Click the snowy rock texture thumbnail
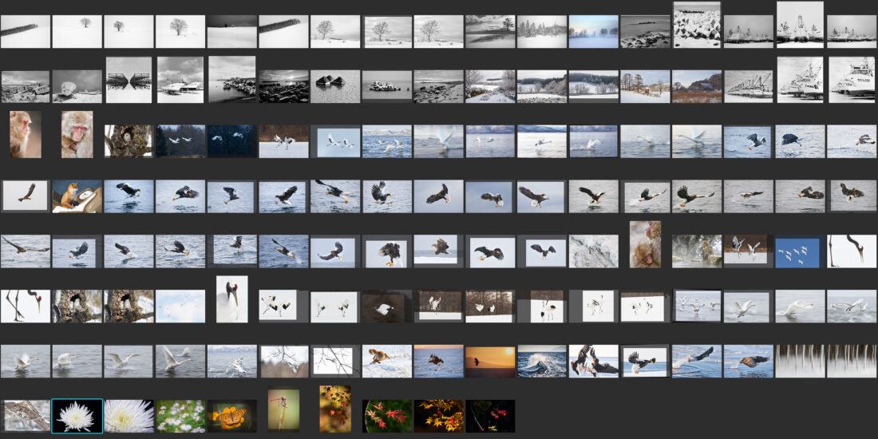 594,251
